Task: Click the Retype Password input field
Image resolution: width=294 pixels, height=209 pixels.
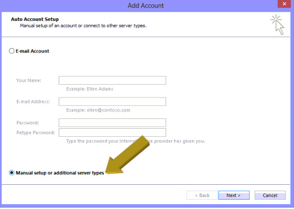Action: click(x=112, y=133)
